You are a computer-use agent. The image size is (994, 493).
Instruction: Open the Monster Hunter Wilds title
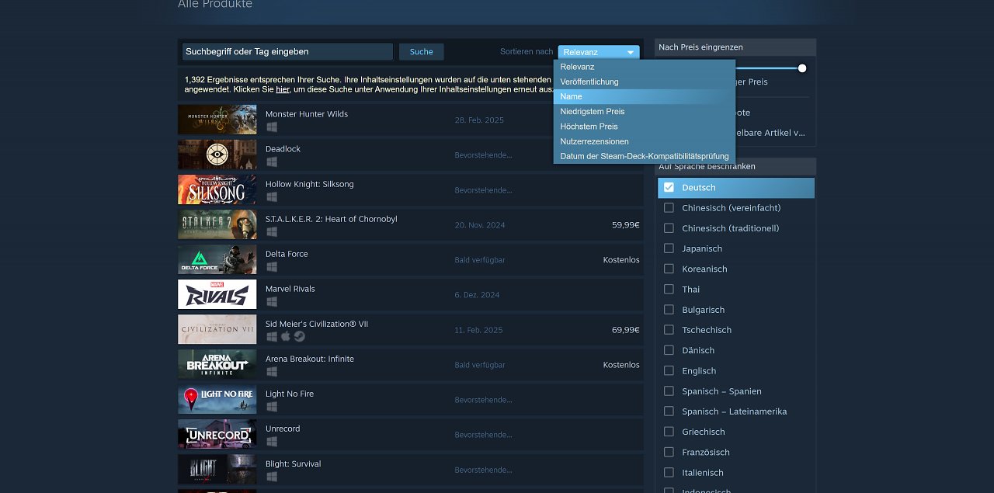point(307,114)
